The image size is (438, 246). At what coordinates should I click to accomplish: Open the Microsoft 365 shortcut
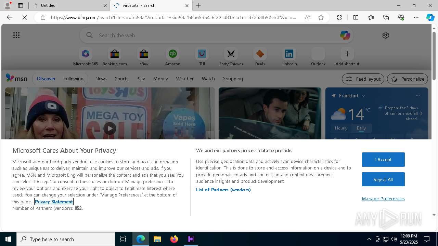pyautogui.click(x=86, y=57)
